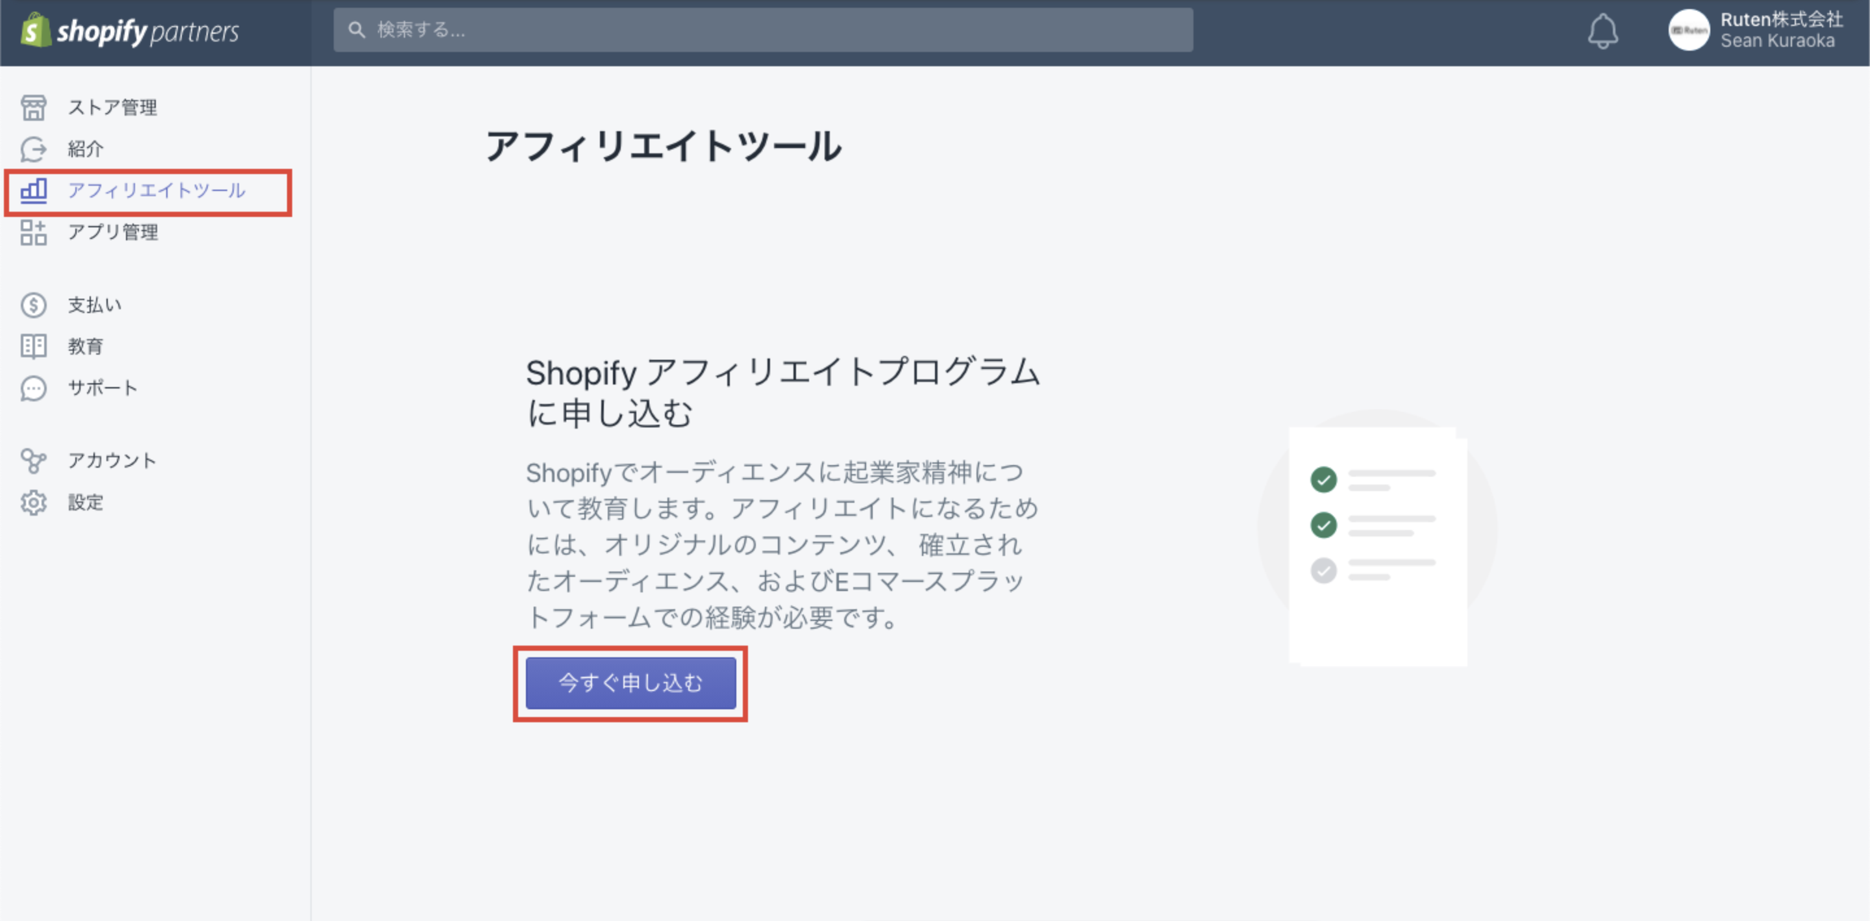Click the 支払い dollar icon
1870x921 pixels.
point(33,305)
